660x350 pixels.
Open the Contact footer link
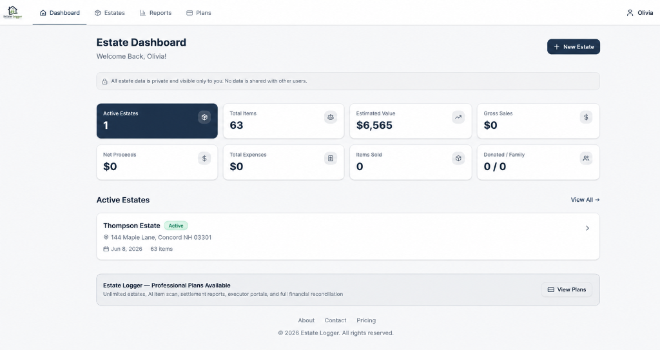pos(335,320)
